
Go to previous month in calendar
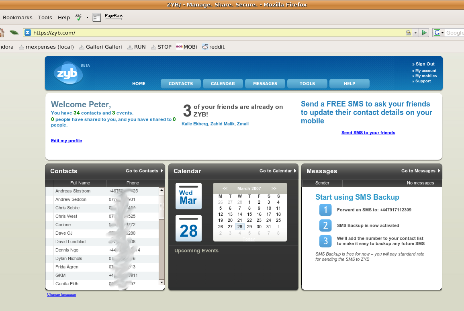[225, 188]
